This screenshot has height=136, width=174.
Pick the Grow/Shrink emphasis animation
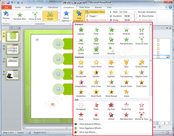(142, 64)
